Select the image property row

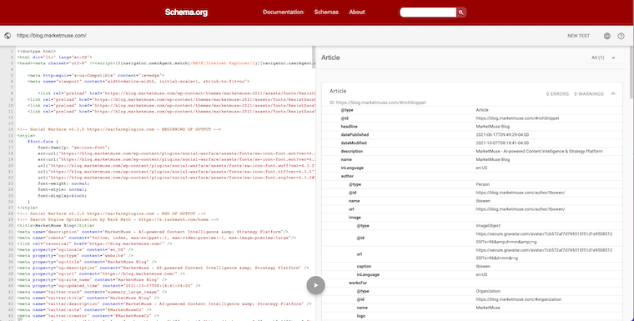[x=472, y=218]
